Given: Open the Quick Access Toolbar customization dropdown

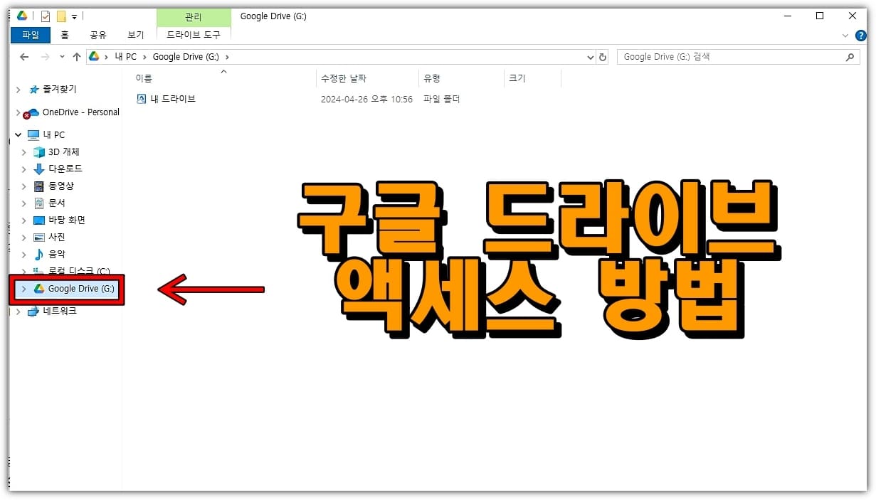Looking at the screenshot, I should tap(74, 16).
